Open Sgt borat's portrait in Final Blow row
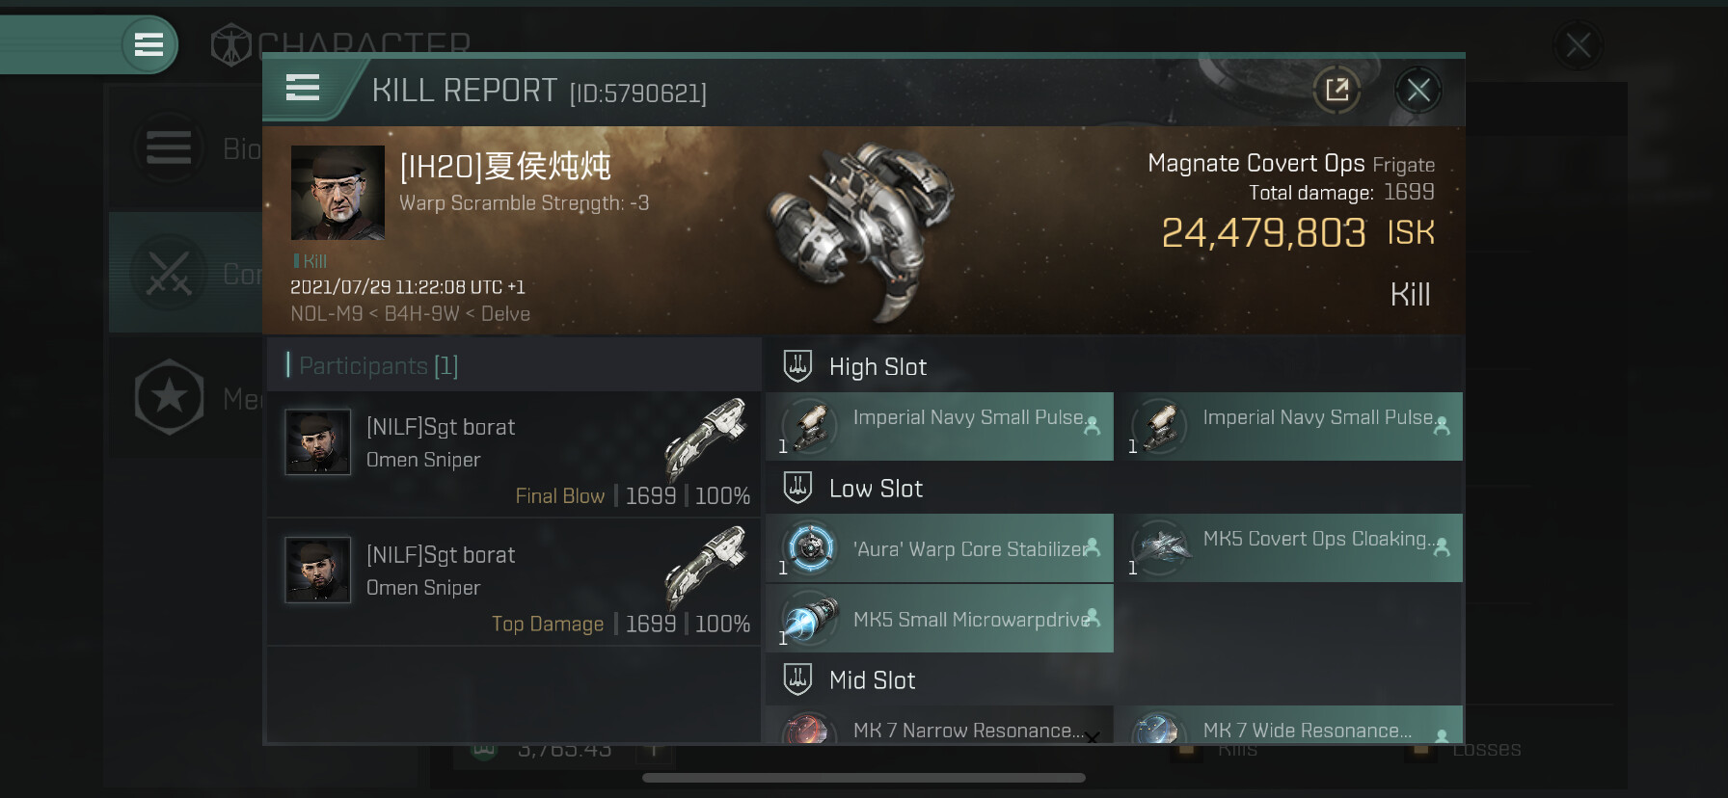Image resolution: width=1728 pixels, height=798 pixels. pos(317,442)
